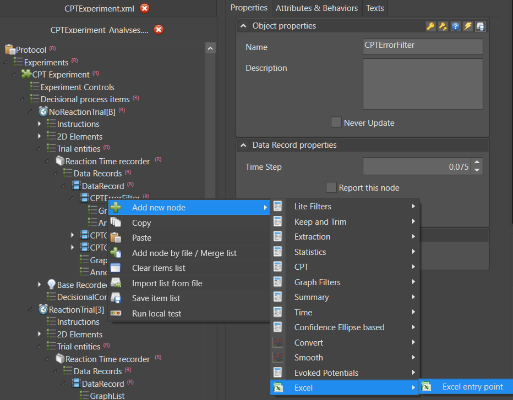Click the CPT Experiment puzzle icon
The image size is (513, 400).
[x=26, y=74]
